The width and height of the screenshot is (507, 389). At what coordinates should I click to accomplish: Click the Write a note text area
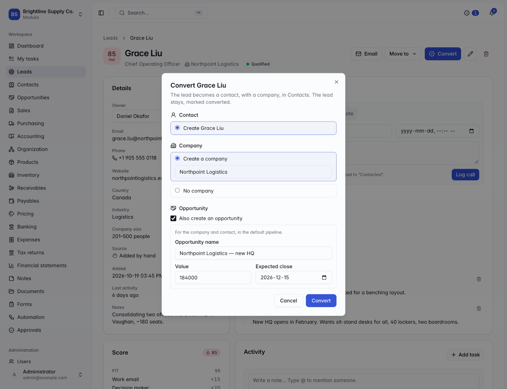click(364, 380)
